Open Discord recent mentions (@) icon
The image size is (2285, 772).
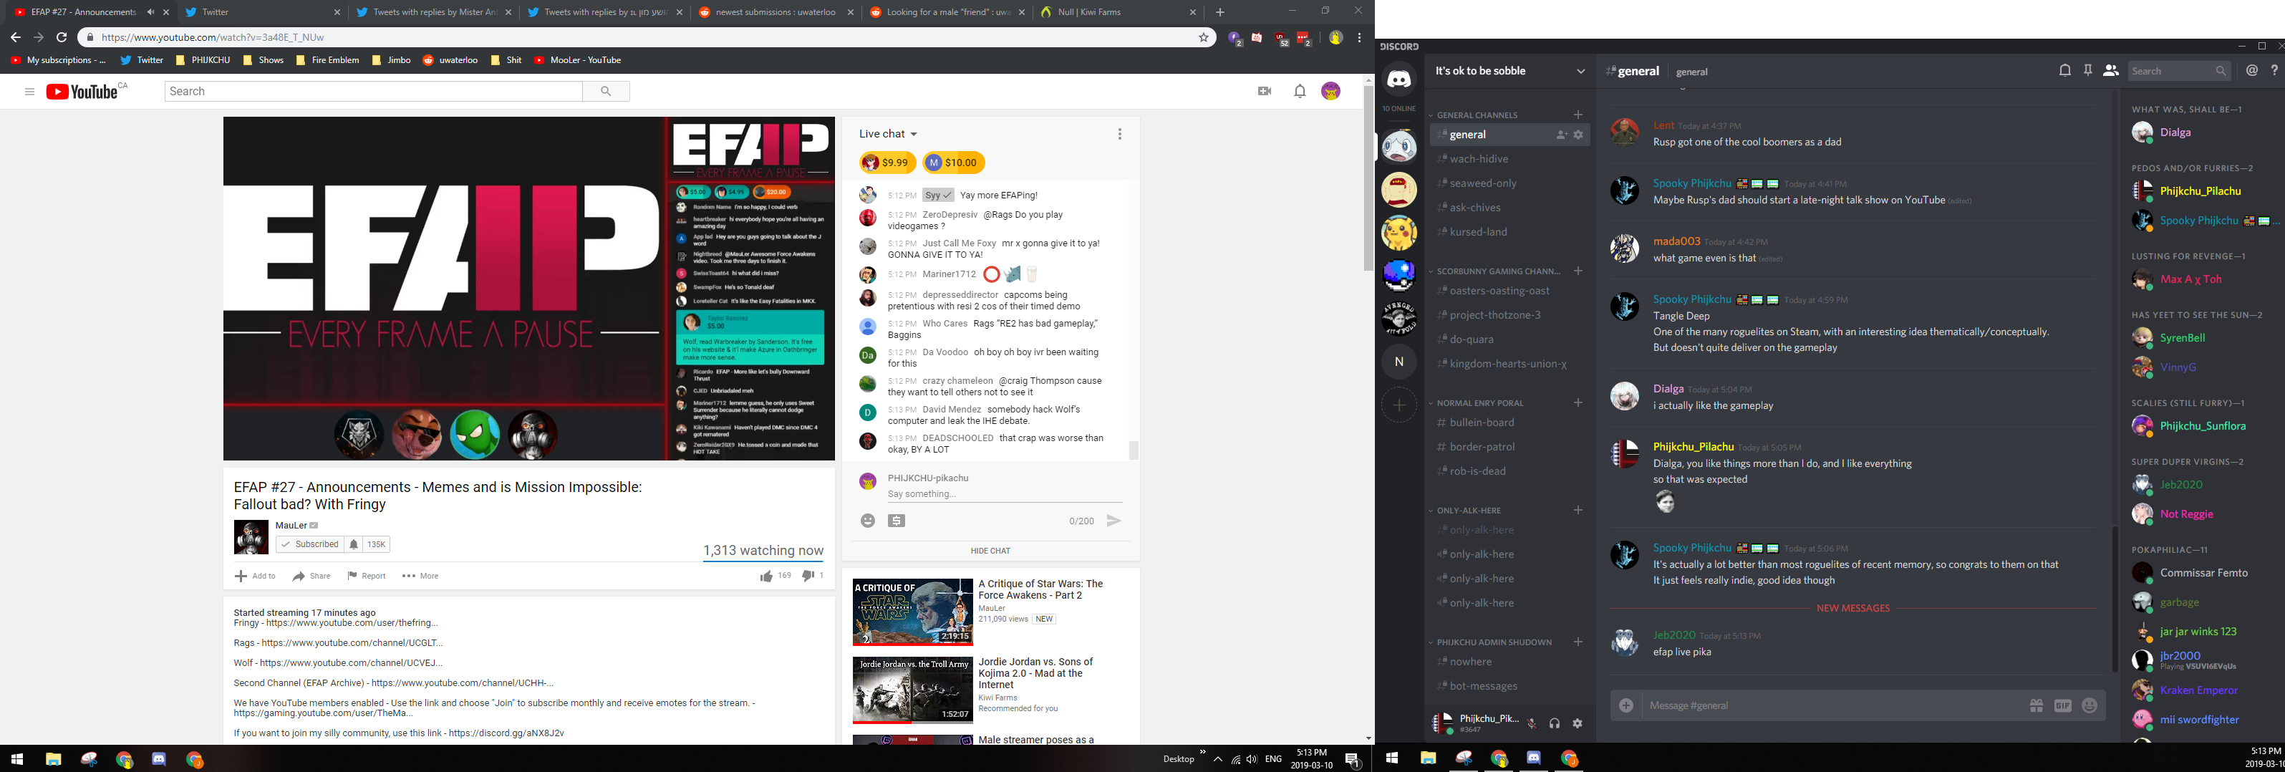2252,71
